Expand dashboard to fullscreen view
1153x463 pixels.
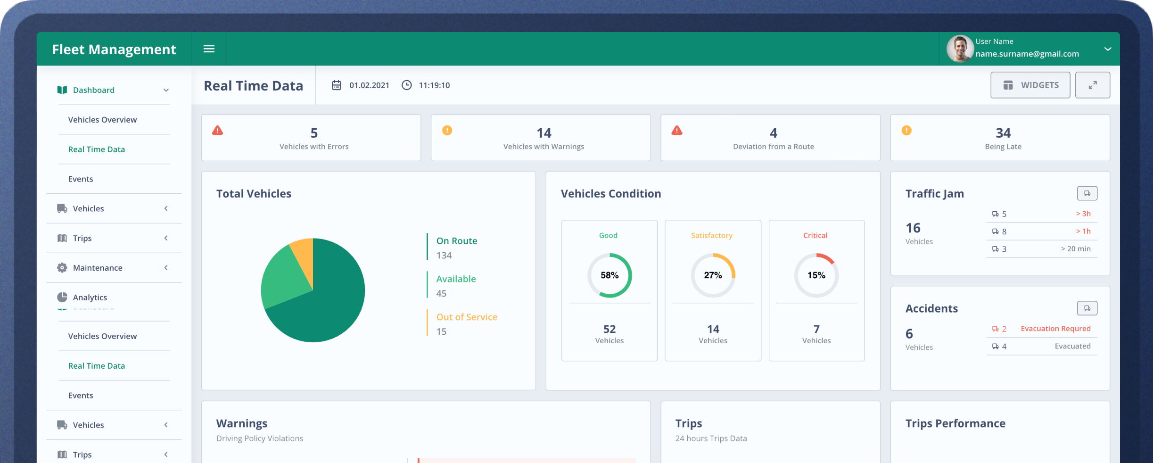tap(1093, 85)
